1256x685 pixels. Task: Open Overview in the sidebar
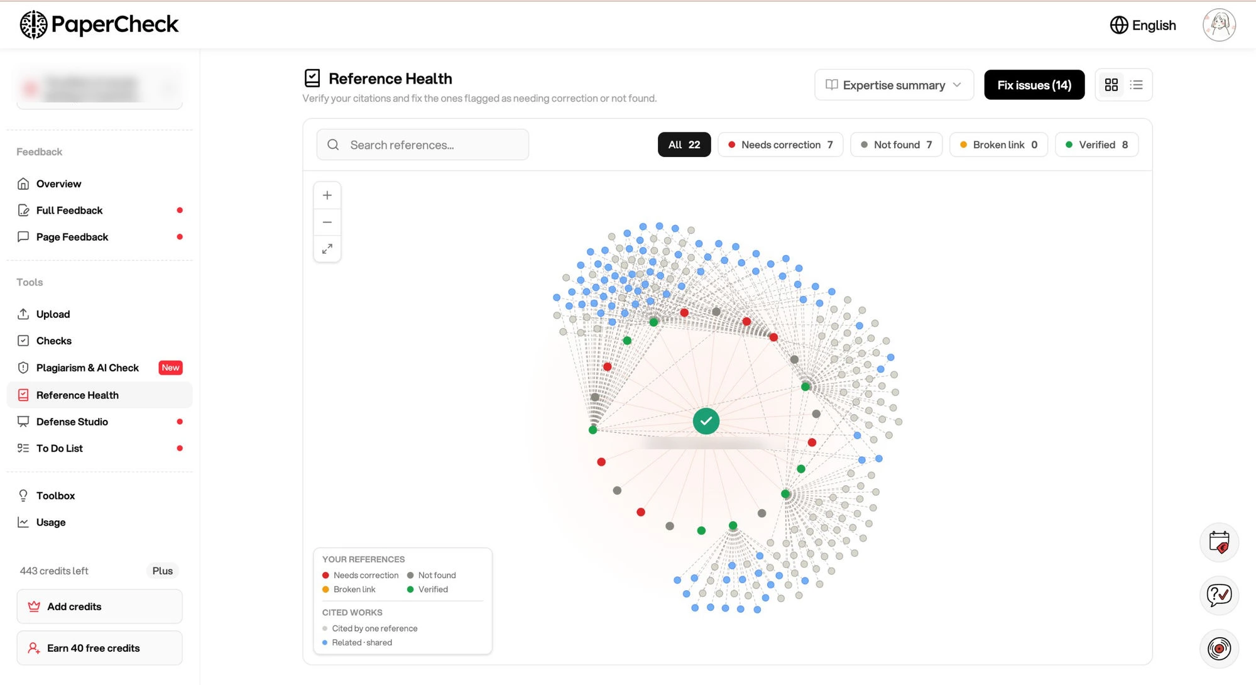tap(99, 184)
